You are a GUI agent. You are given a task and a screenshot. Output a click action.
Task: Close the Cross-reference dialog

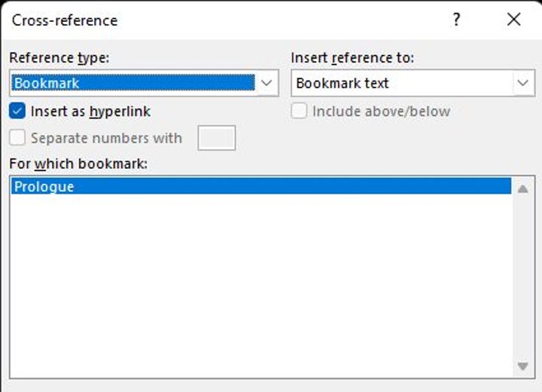click(x=514, y=20)
